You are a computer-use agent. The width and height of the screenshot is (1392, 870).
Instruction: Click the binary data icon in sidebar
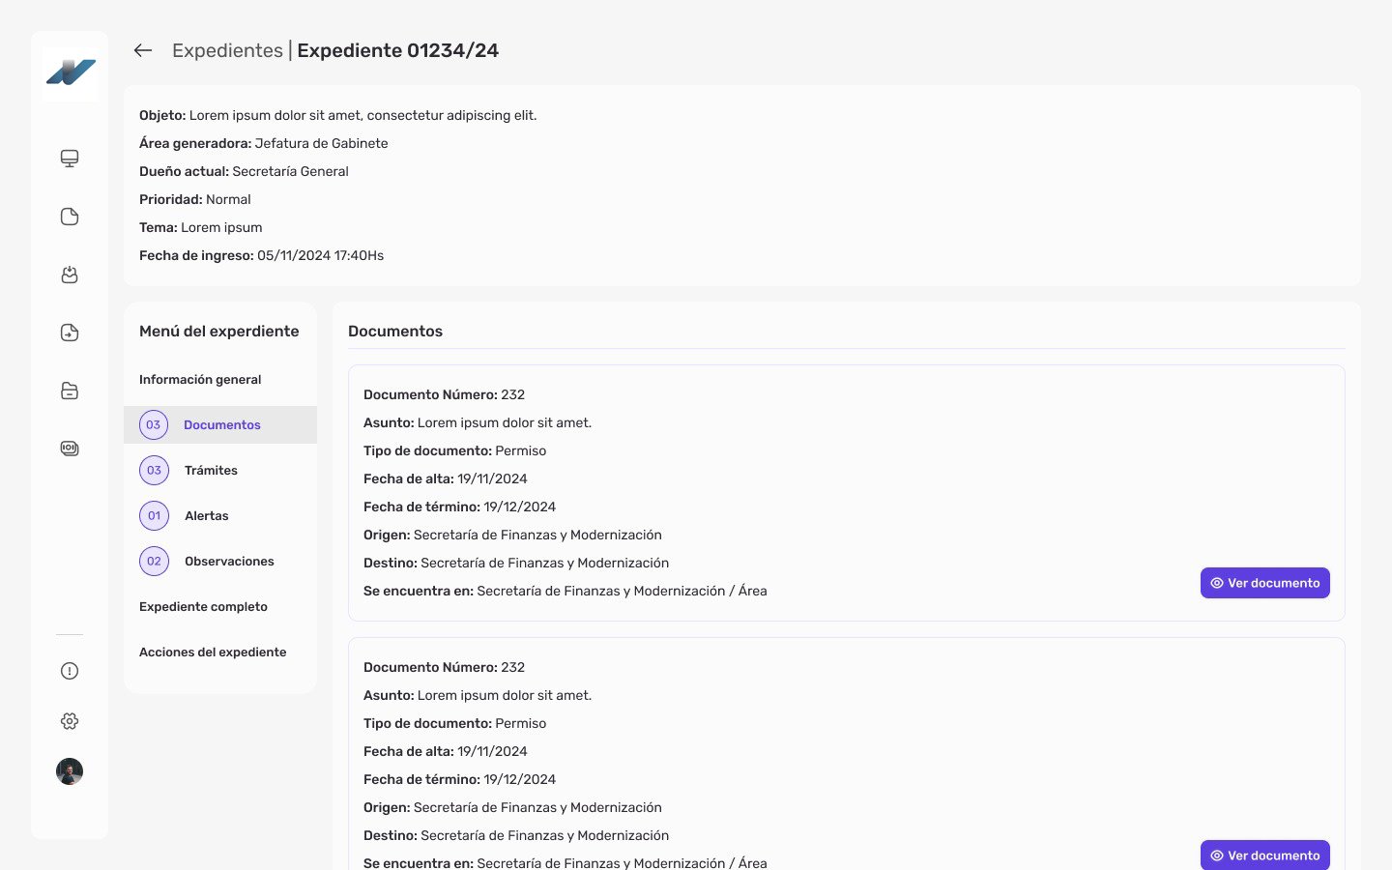(70, 449)
